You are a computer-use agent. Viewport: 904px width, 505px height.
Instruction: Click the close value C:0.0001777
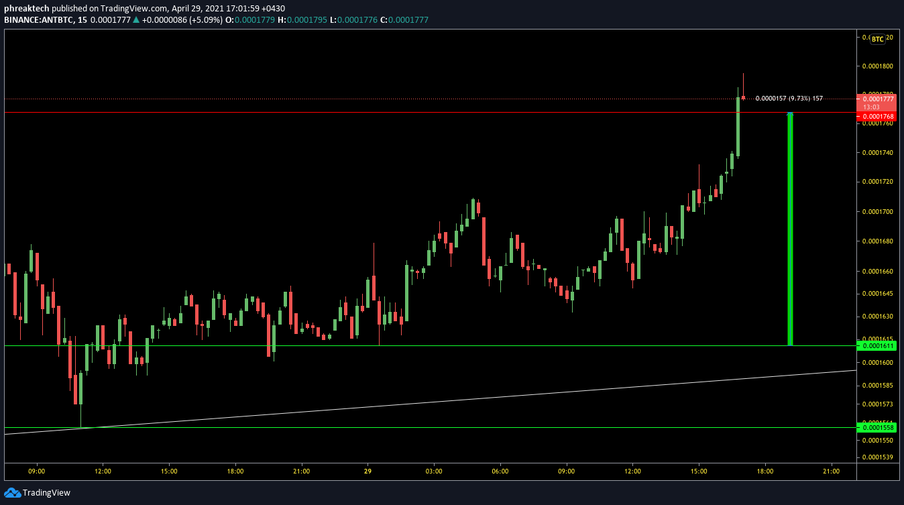coord(404,19)
